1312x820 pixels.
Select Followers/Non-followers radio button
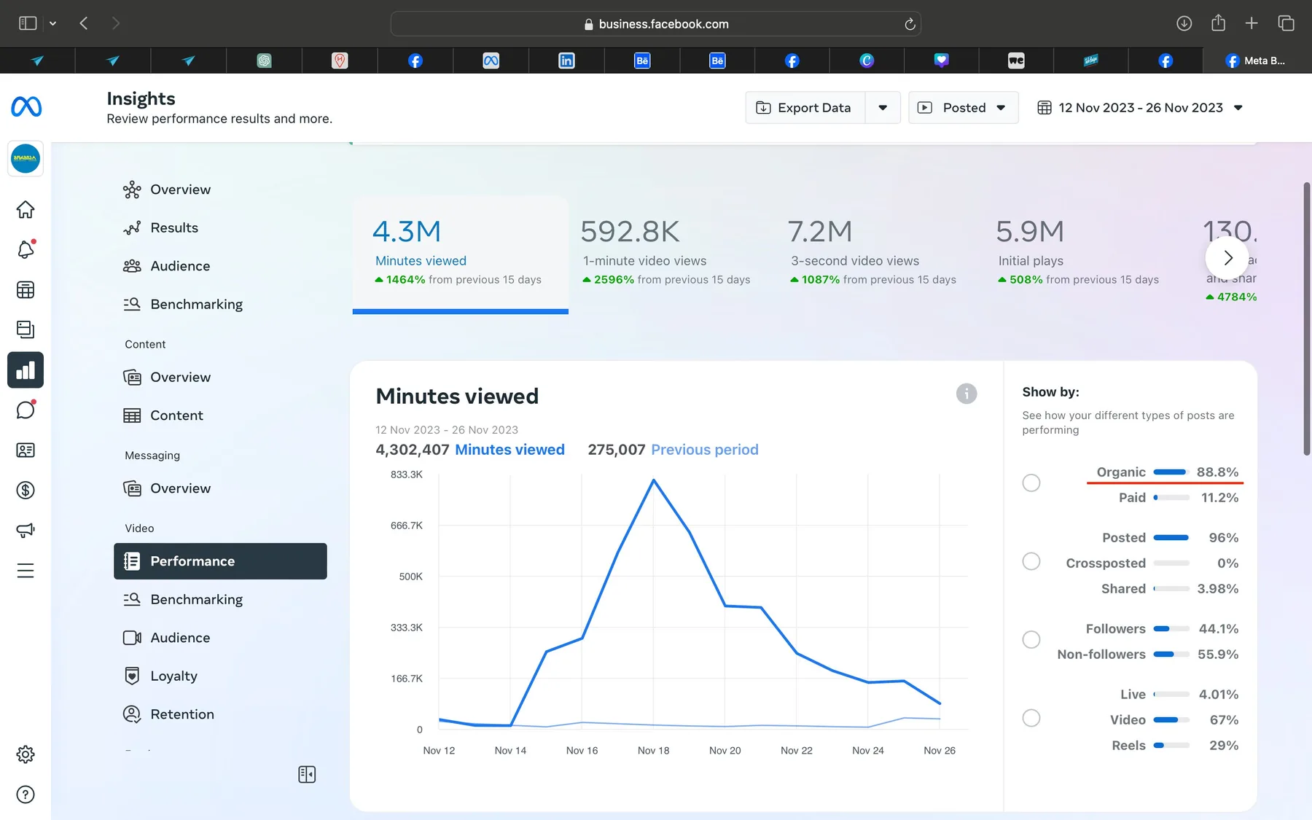[x=1031, y=639]
